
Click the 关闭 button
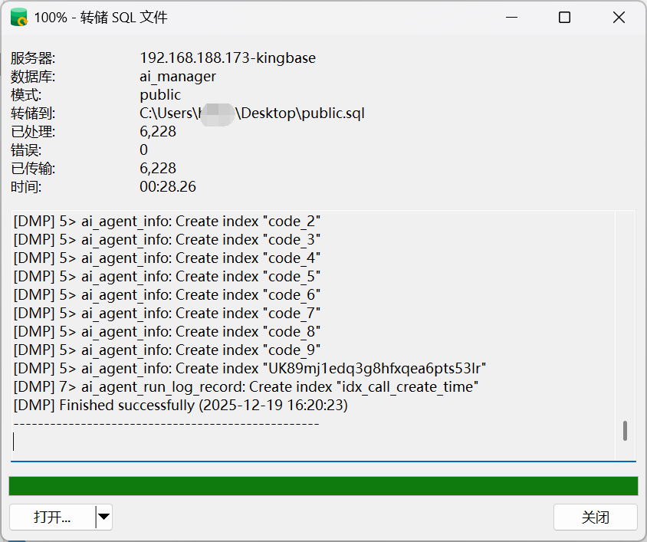click(596, 517)
